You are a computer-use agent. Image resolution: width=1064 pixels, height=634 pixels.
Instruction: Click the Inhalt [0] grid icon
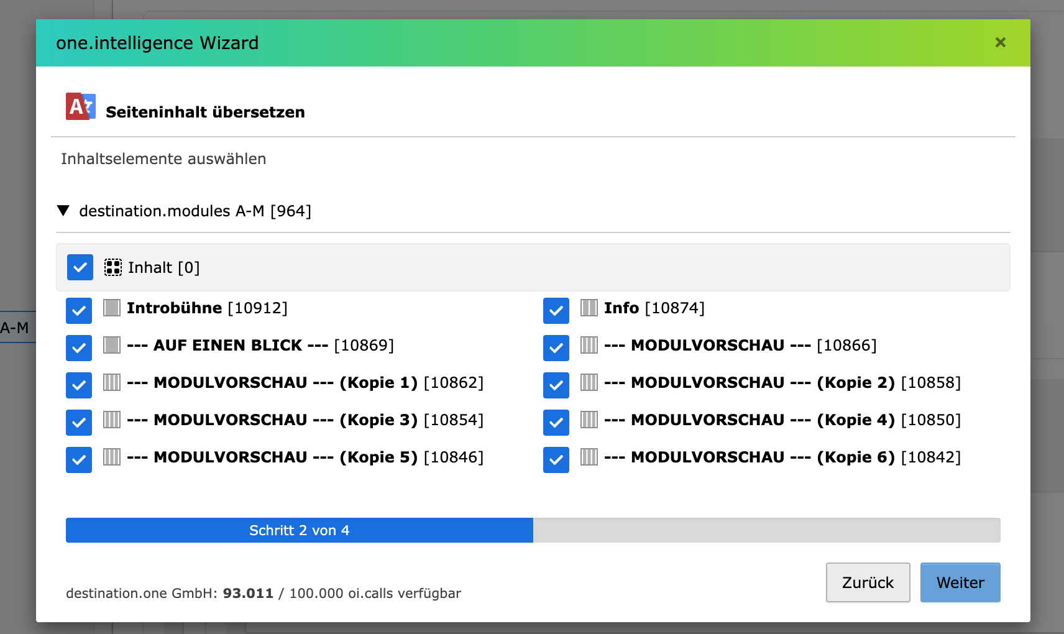click(112, 267)
